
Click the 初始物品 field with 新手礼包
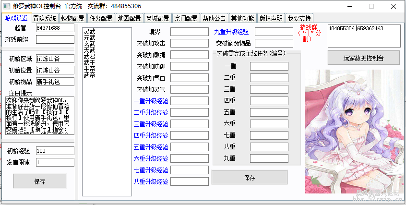(x=55, y=82)
